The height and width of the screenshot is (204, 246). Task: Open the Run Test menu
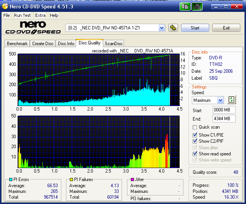[x=22, y=15]
